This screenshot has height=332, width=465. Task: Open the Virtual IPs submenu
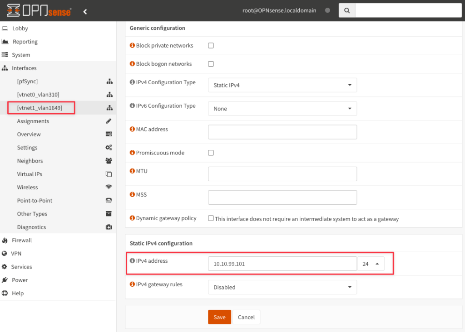tap(30, 174)
